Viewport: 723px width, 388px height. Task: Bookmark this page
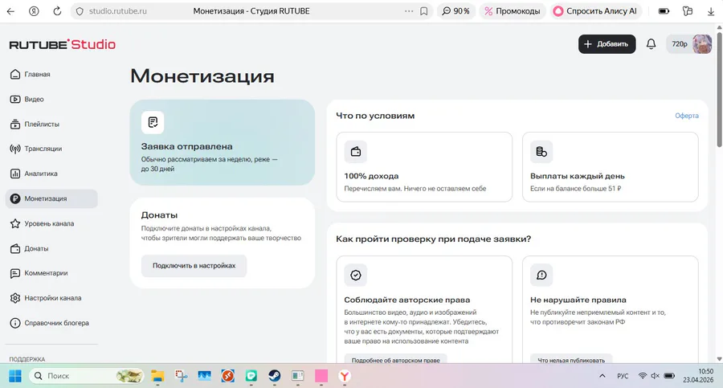click(423, 11)
